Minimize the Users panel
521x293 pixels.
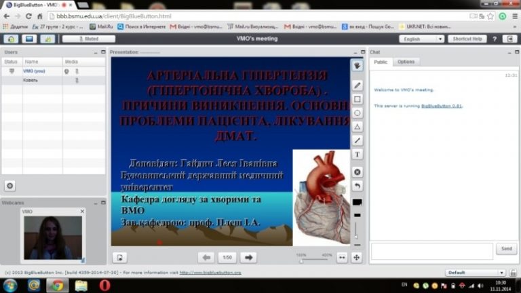[x=96, y=52]
